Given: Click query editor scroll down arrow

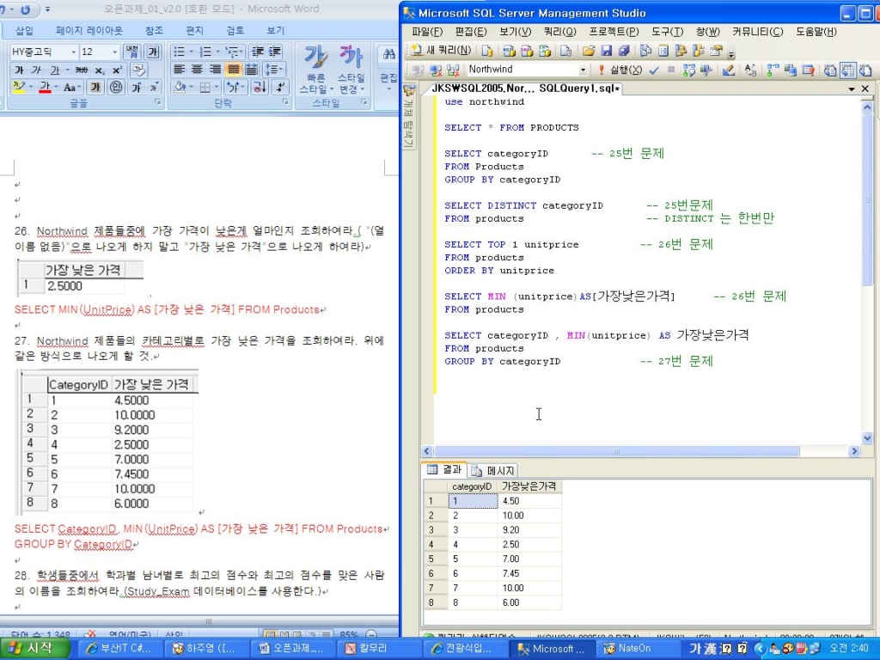Looking at the screenshot, I should (867, 438).
